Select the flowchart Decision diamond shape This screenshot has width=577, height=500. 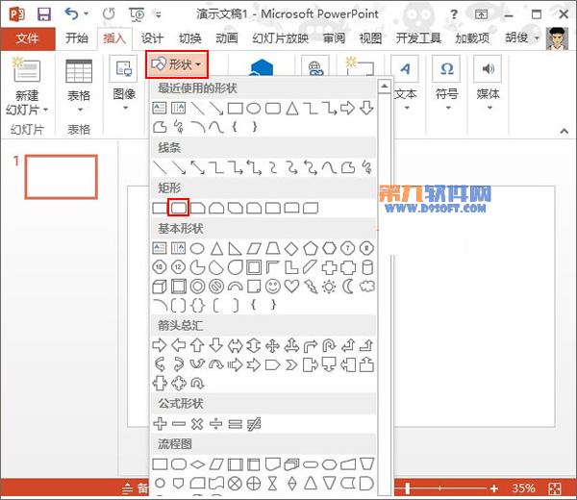tap(197, 464)
